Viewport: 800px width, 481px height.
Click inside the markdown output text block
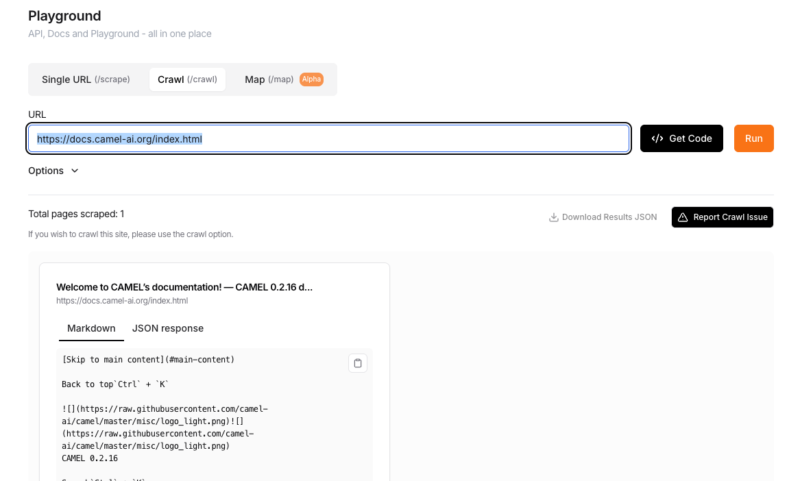[x=206, y=425]
